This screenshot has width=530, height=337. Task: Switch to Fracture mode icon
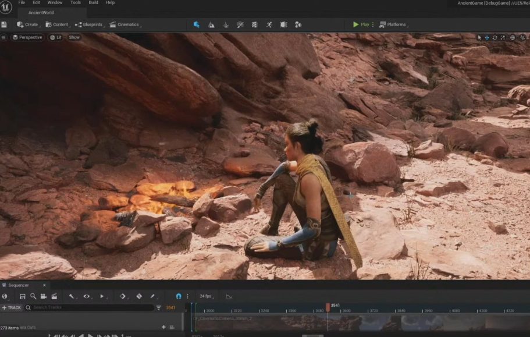pyautogui.click(x=283, y=24)
